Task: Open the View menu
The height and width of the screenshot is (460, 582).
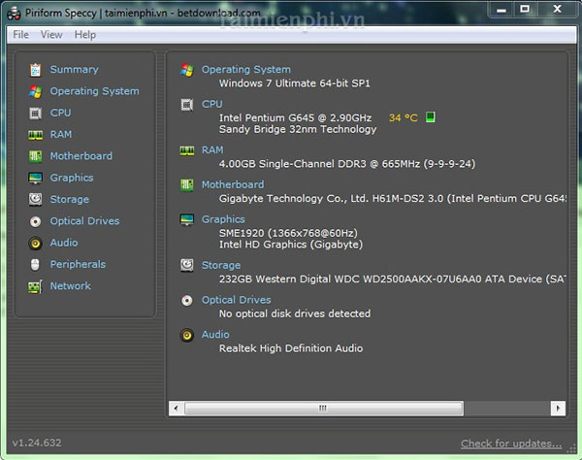Action: pyautogui.click(x=51, y=35)
